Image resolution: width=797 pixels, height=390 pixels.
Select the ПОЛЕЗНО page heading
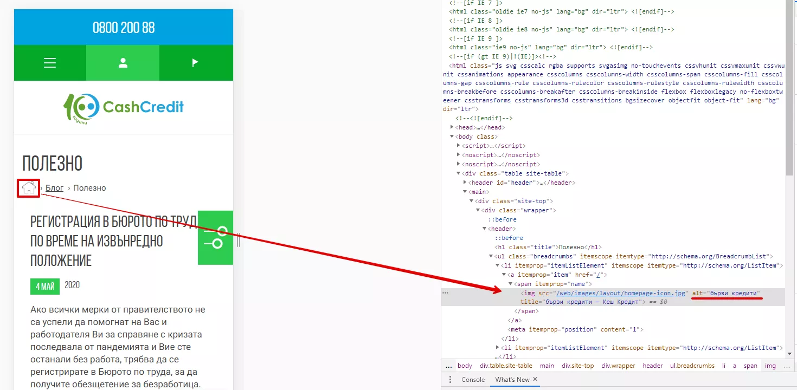[52, 163]
